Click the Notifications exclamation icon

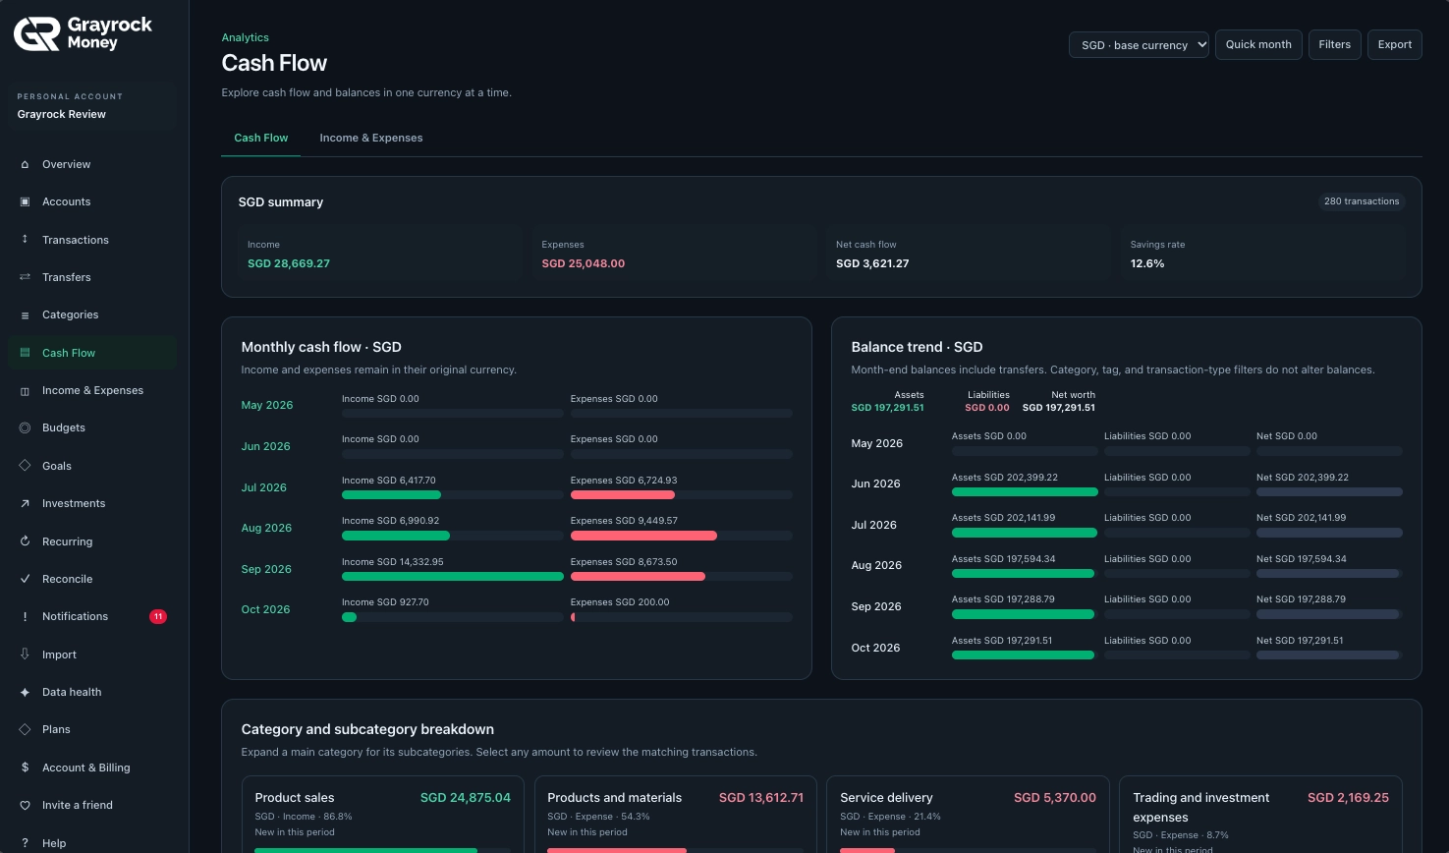tap(25, 616)
